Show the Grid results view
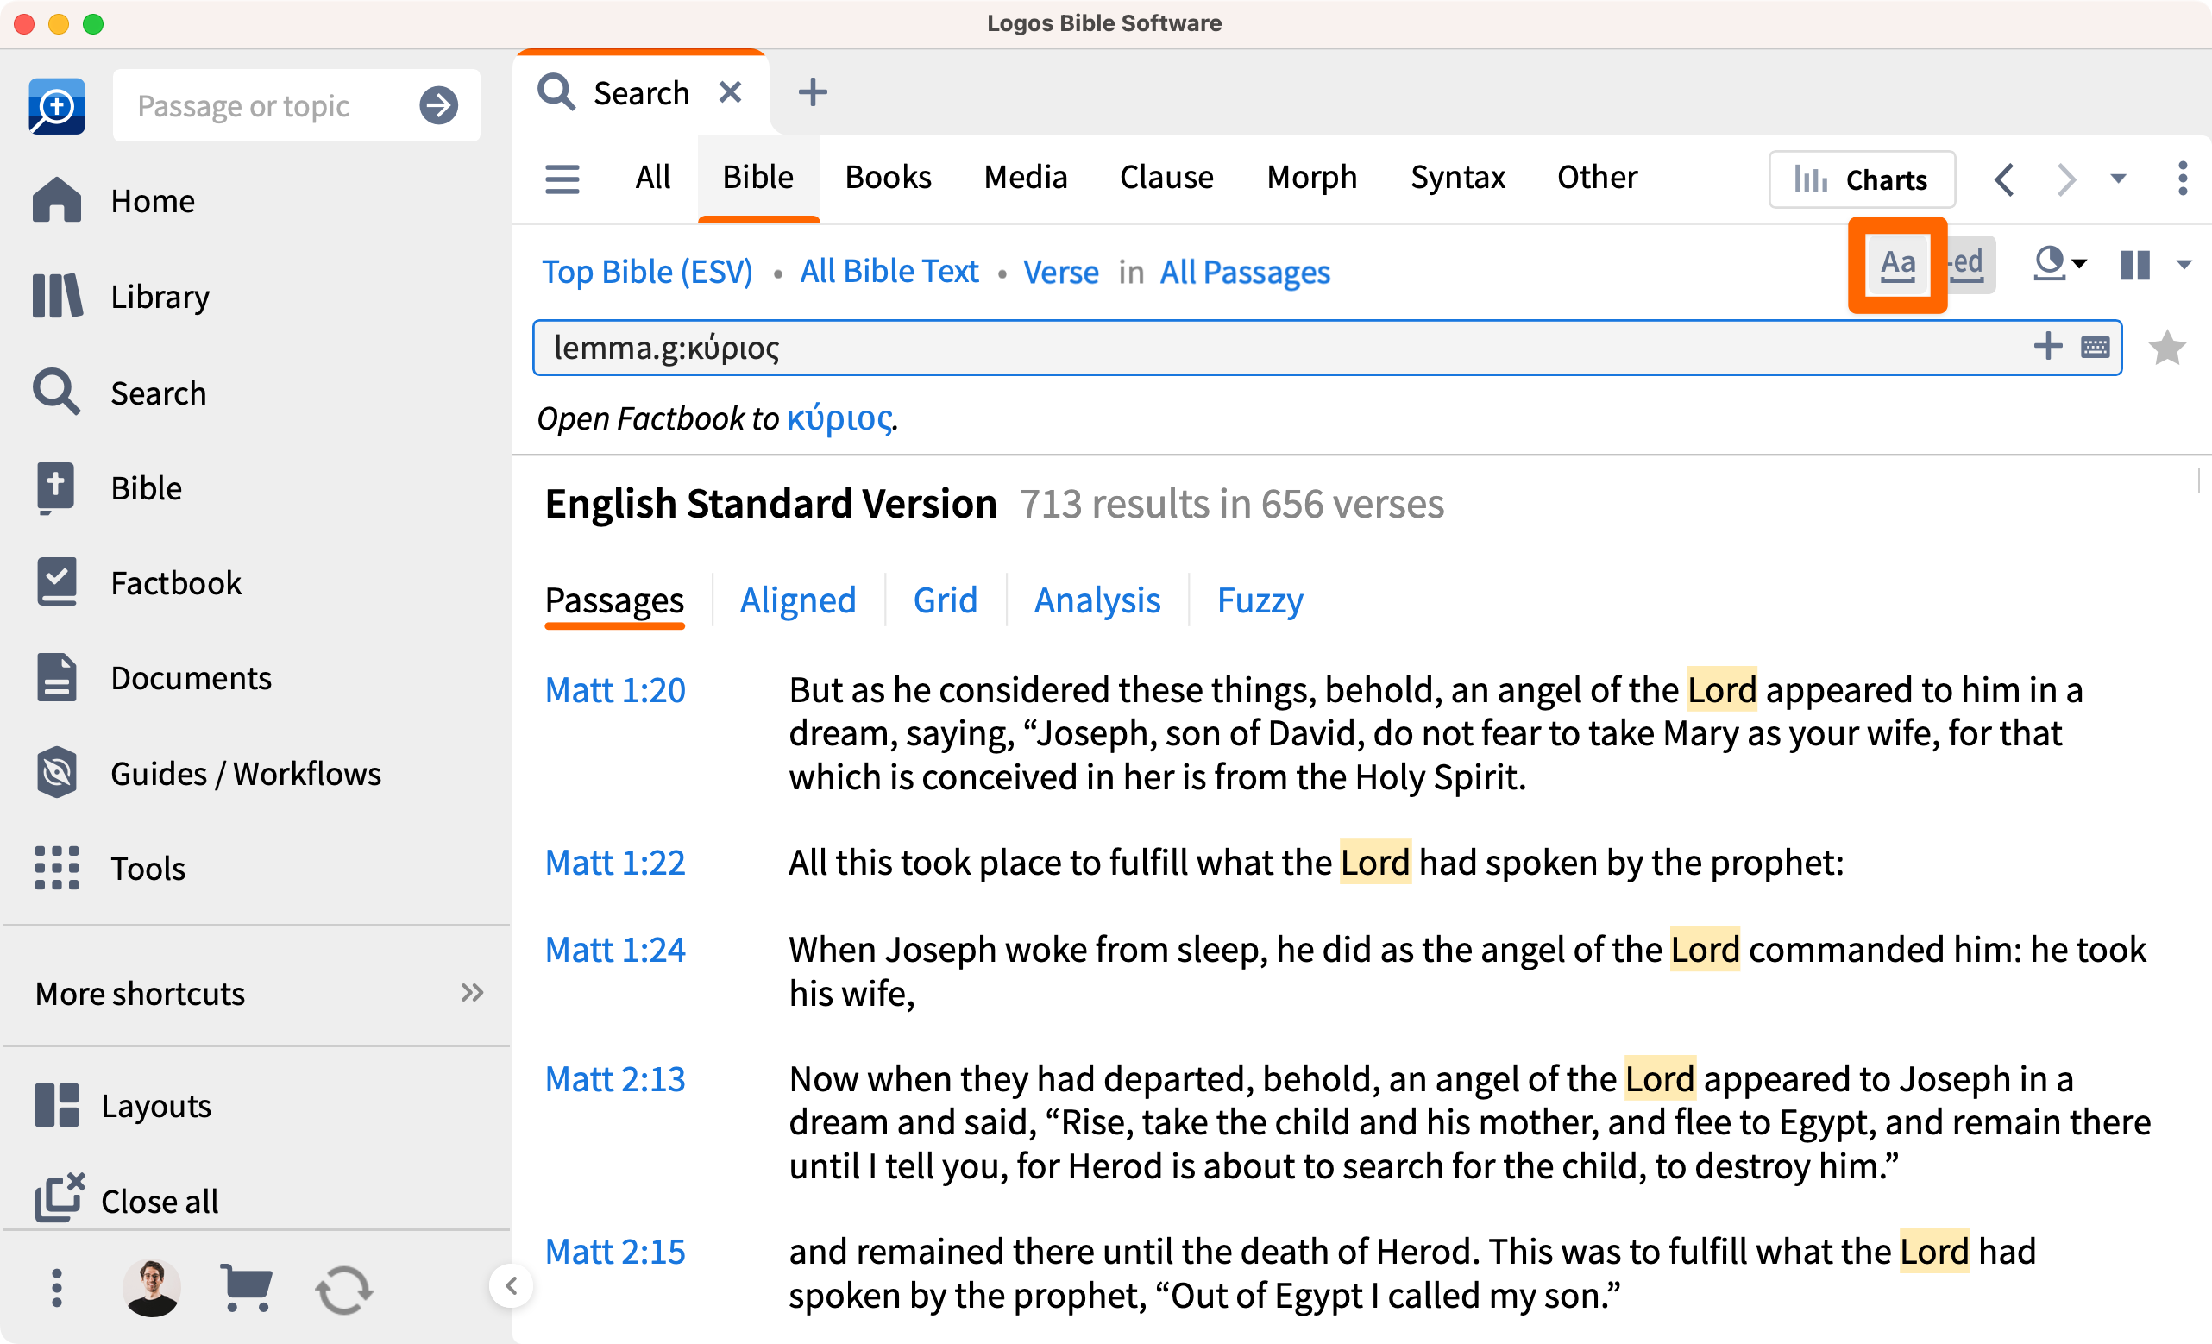The image size is (2212, 1344). tap(945, 600)
